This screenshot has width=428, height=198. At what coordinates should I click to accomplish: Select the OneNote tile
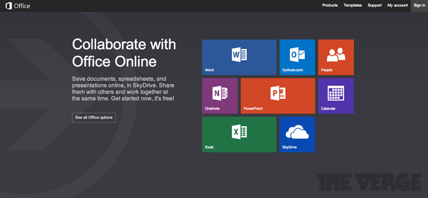tap(220, 96)
